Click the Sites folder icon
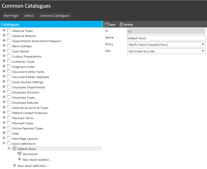 tap(9, 133)
